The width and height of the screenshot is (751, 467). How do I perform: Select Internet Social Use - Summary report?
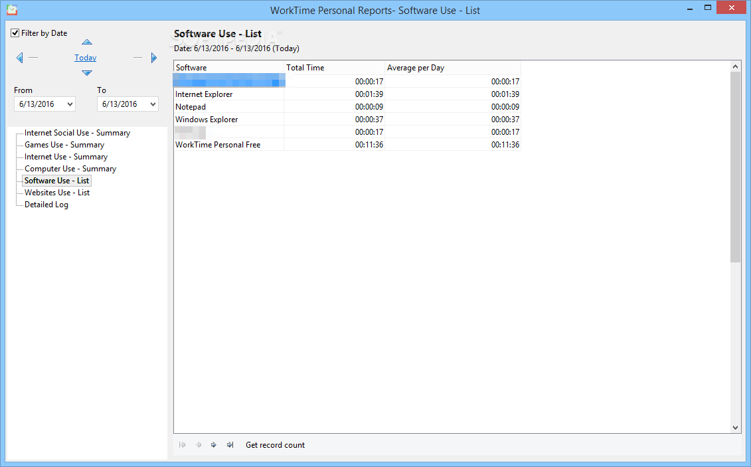pyautogui.click(x=77, y=133)
